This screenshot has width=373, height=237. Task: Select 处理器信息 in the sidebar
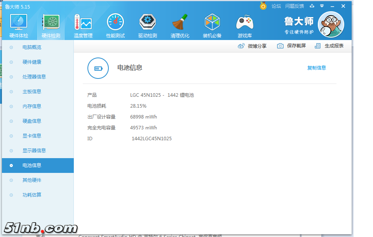click(34, 77)
